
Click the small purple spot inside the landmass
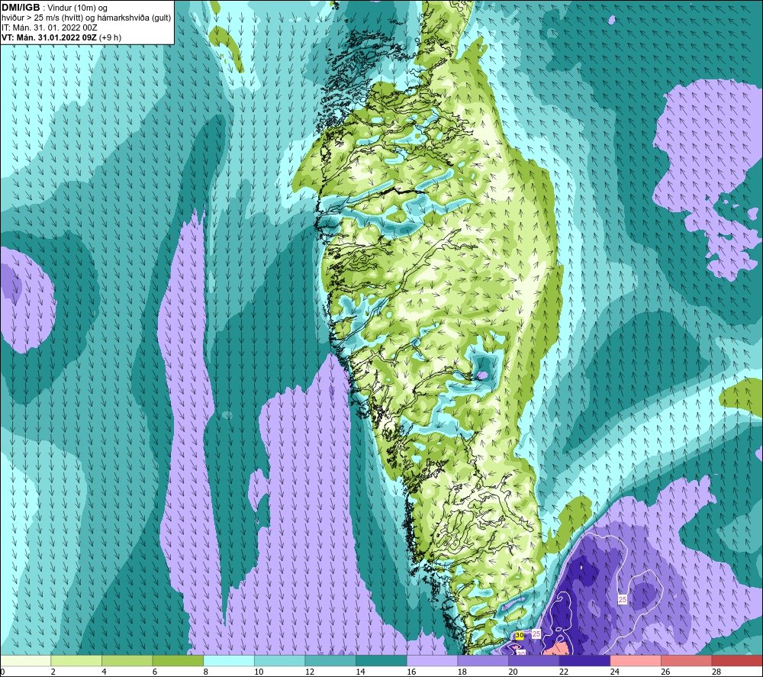coord(481,375)
